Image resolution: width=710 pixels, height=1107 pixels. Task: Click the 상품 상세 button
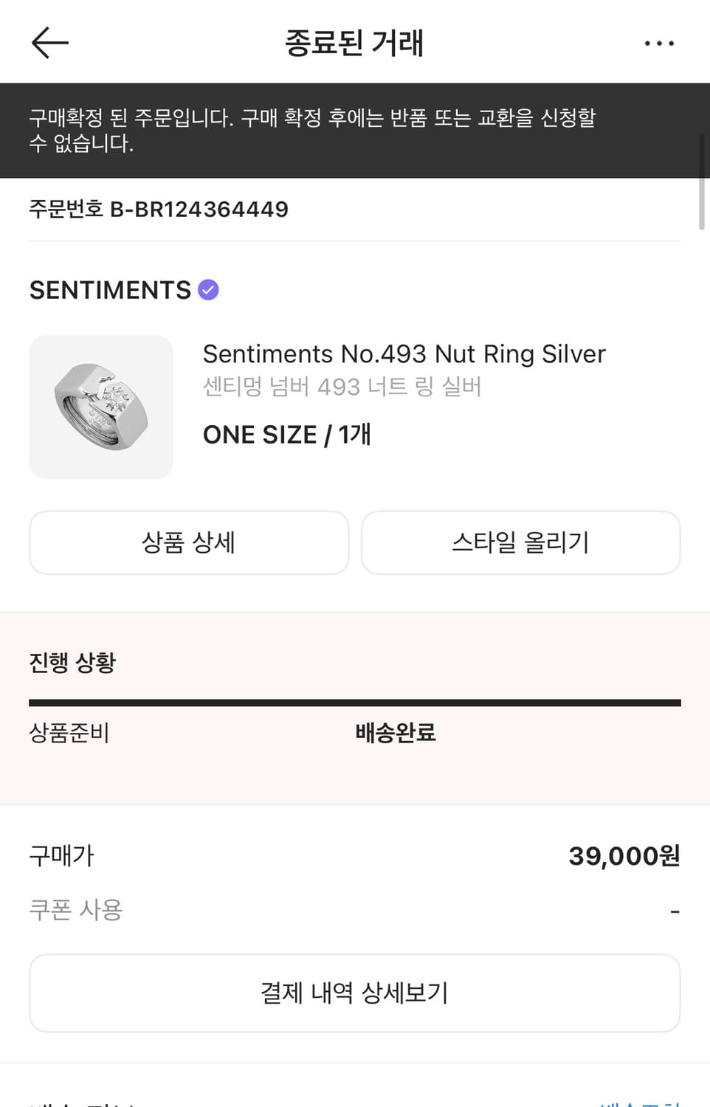[189, 542]
